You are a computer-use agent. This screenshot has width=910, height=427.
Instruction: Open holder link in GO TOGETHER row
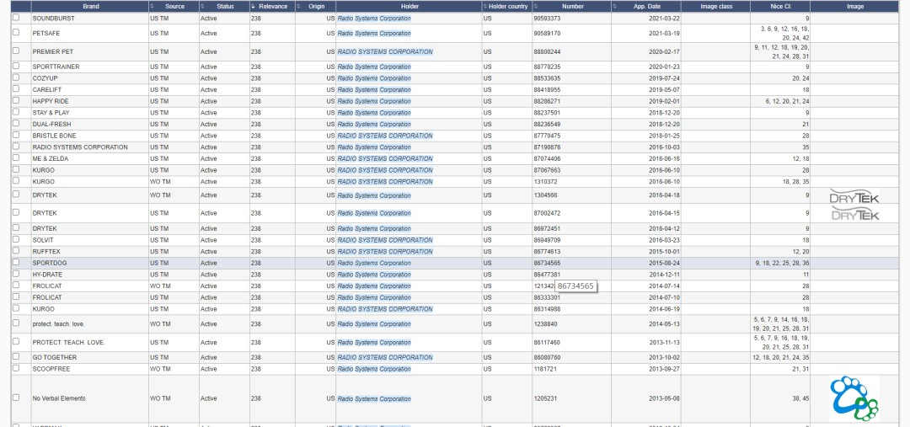(385, 357)
